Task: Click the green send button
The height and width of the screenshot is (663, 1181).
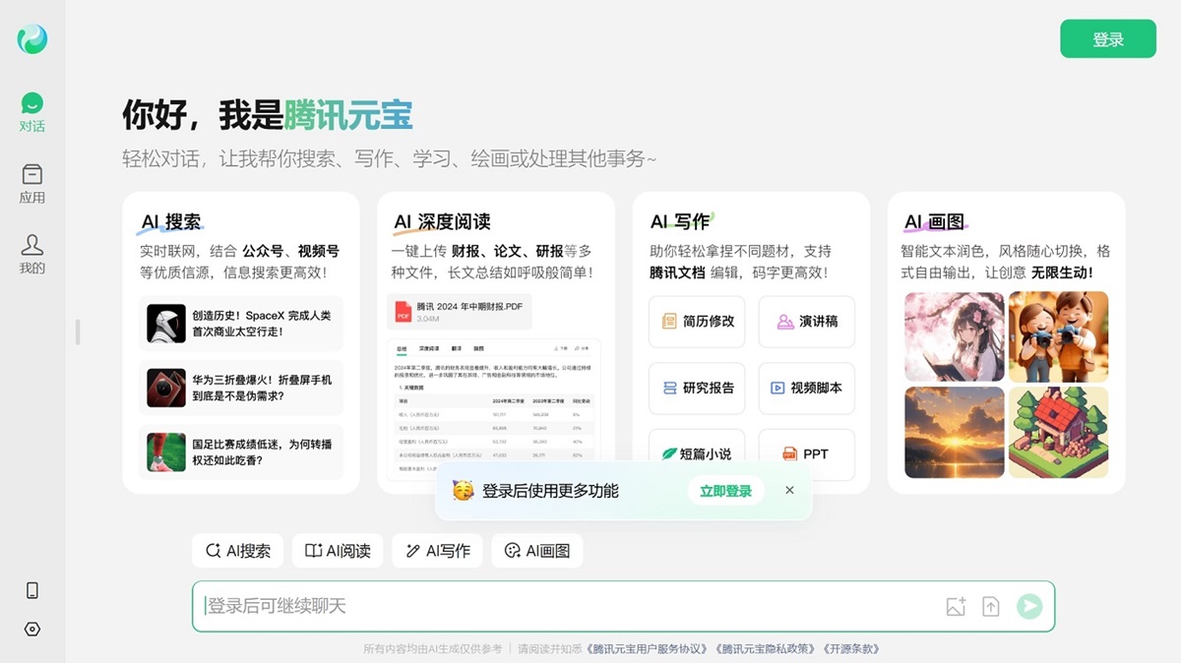Action: coord(1029,606)
